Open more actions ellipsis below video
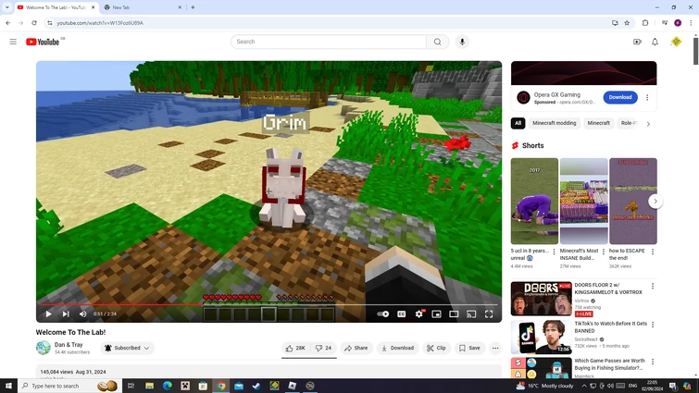The image size is (699, 393). point(495,348)
